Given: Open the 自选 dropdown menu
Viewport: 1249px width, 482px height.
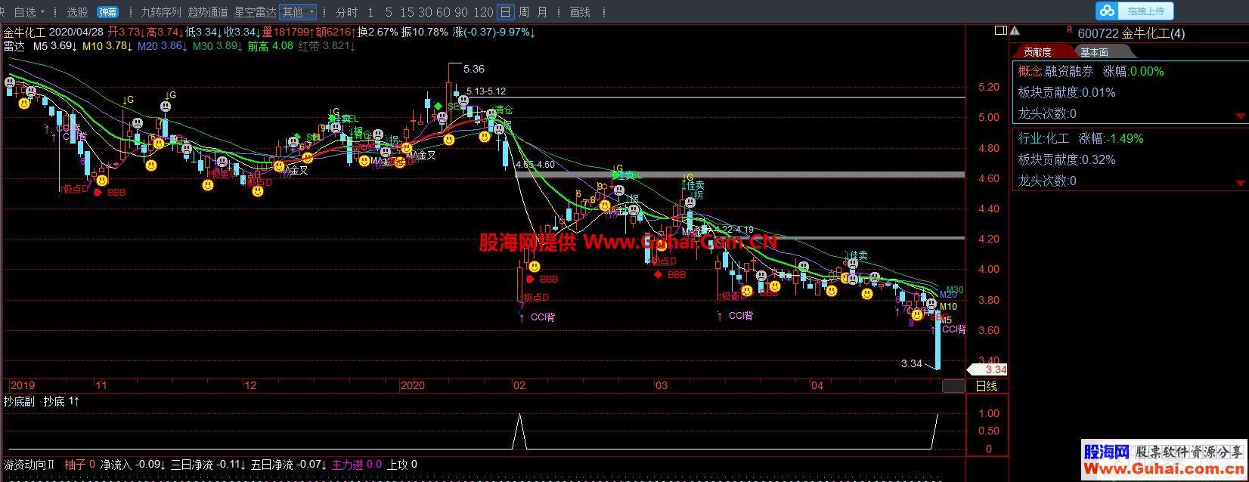Looking at the screenshot, I should 30,12.
